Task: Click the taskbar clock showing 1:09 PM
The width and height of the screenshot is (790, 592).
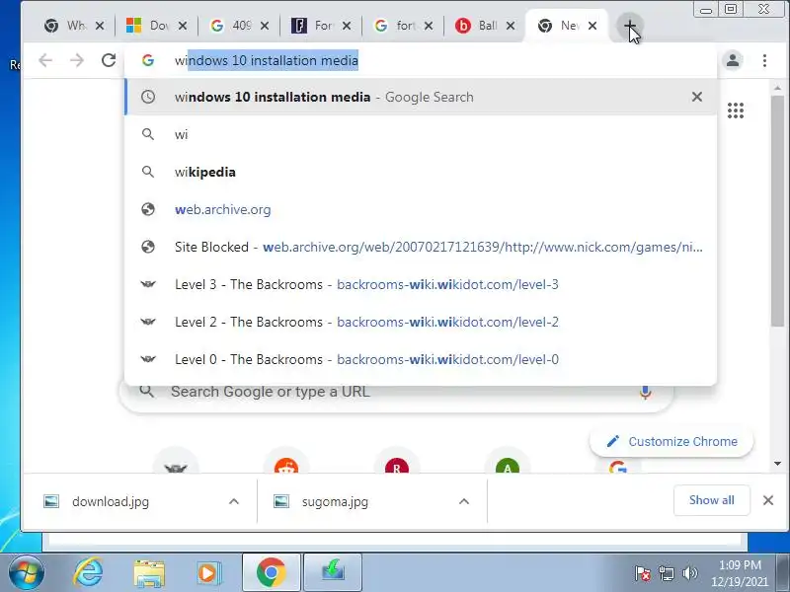Action: point(740,573)
